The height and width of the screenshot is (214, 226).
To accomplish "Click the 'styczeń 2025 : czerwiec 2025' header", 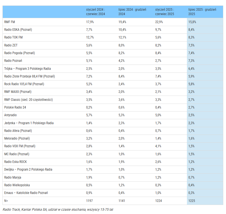I will 165,12.
